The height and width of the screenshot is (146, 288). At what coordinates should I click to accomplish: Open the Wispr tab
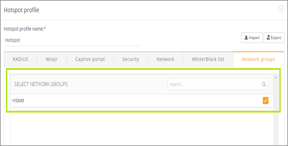(52, 59)
